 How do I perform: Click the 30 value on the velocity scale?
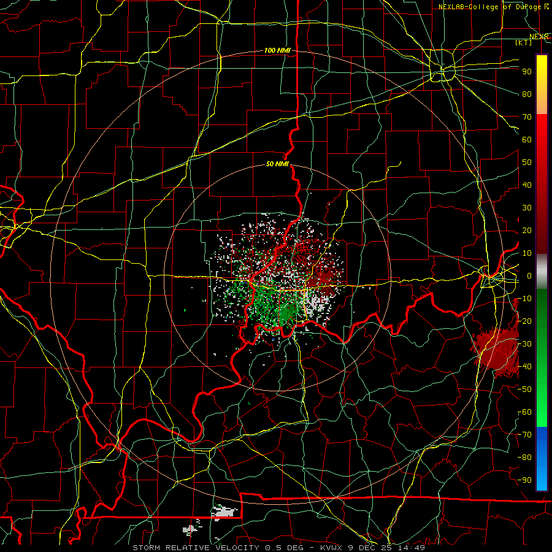pos(527,208)
